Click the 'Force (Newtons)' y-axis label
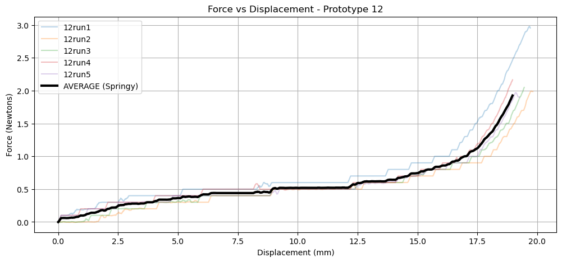Screen dimensions: 562x262 (9, 125)
